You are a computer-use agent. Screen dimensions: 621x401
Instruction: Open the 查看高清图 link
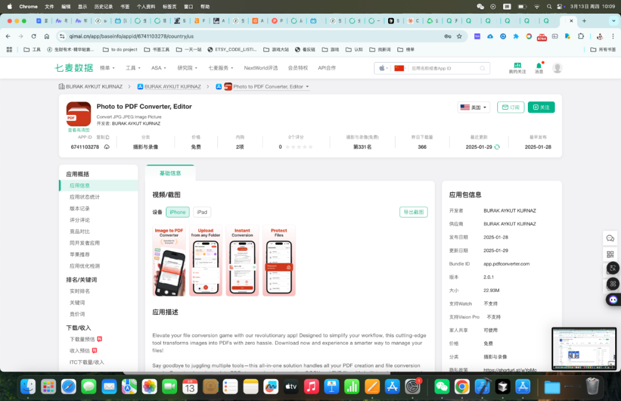click(x=78, y=130)
